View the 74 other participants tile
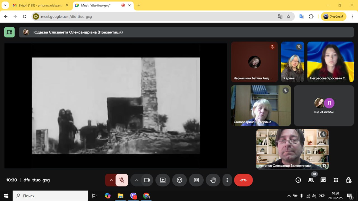The image size is (358, 201). point(324,106)
